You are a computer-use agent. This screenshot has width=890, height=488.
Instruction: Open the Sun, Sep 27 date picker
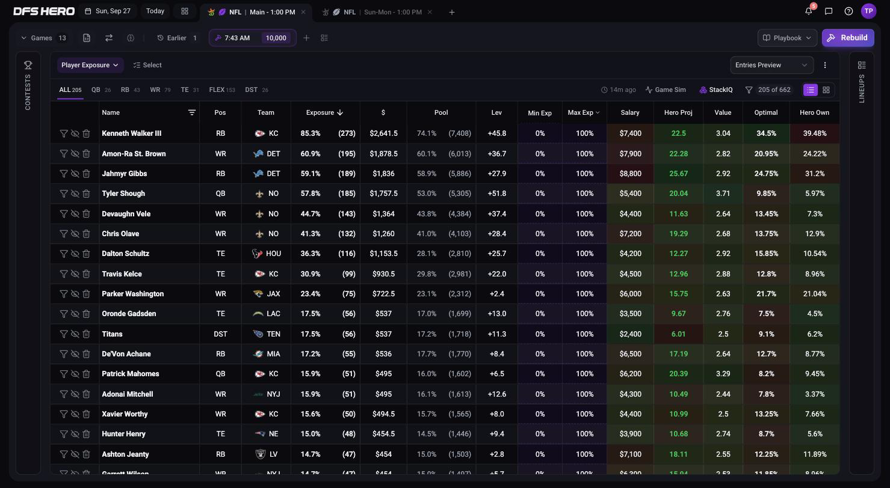tap(108, 11)
